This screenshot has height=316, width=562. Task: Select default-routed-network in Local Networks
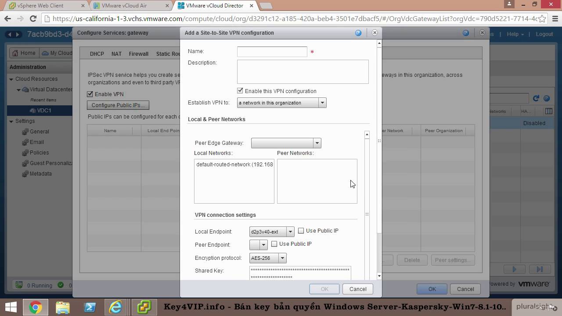pos(234,165)
